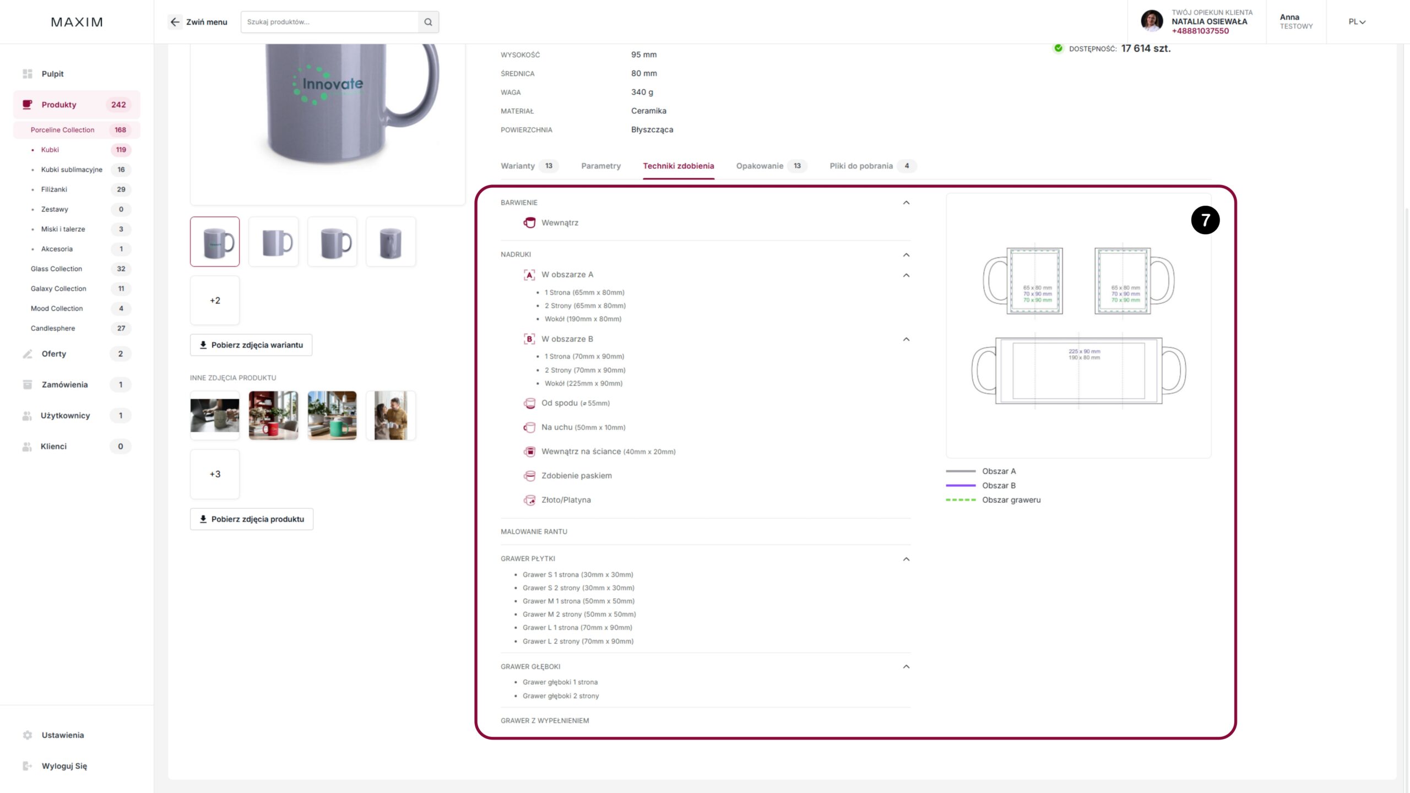Click the Na uchu print icon

point(529,427)
